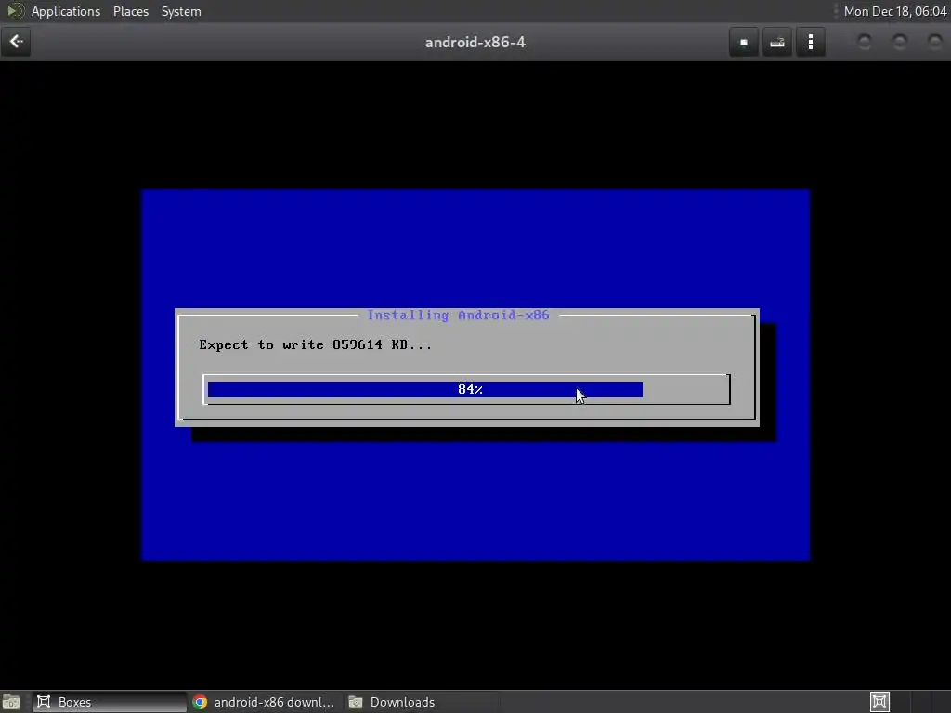Click the 'Installing Android-x86' dialog title
Image resolution: width=951 pixels, height=713 pixels.
coord(458,316)
